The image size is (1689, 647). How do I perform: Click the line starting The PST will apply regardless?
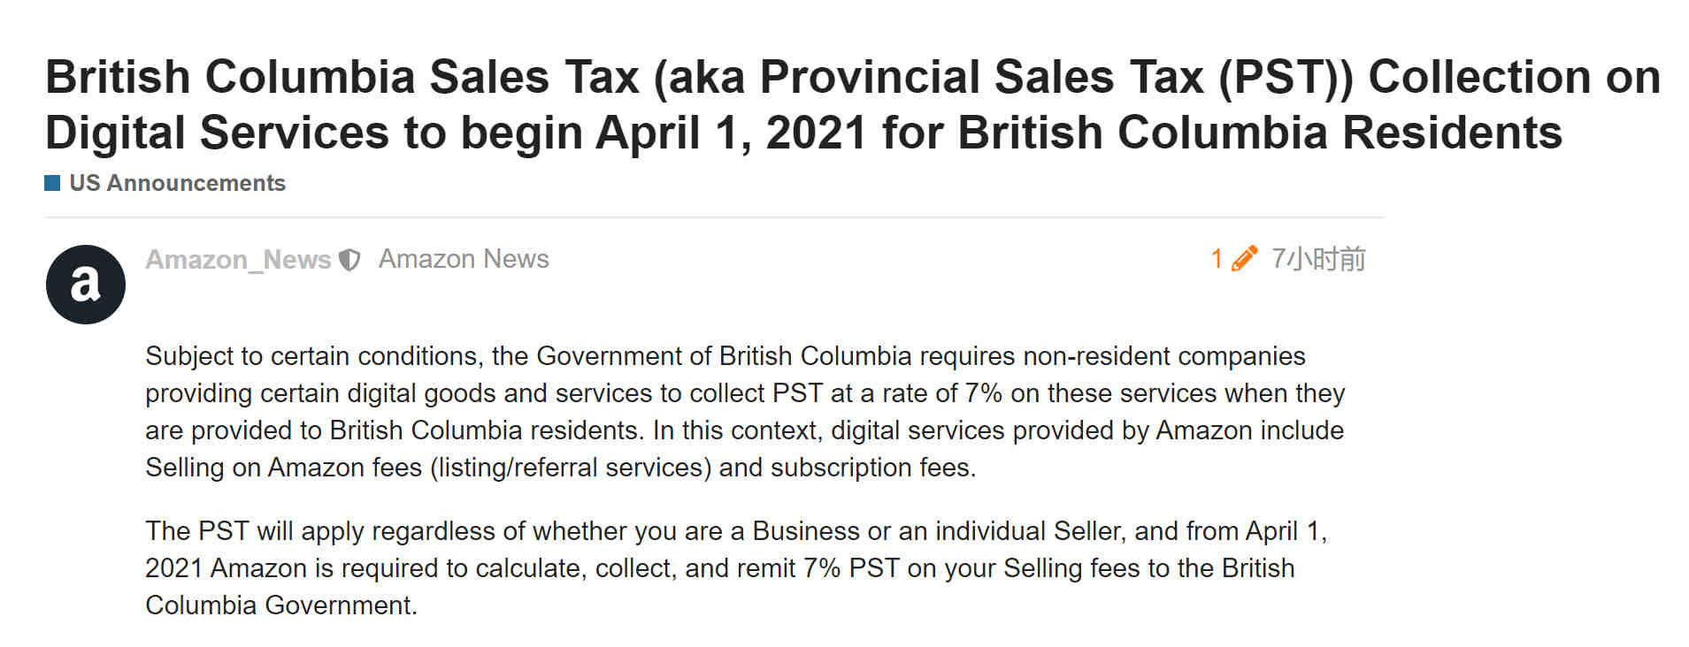[736, 531]
